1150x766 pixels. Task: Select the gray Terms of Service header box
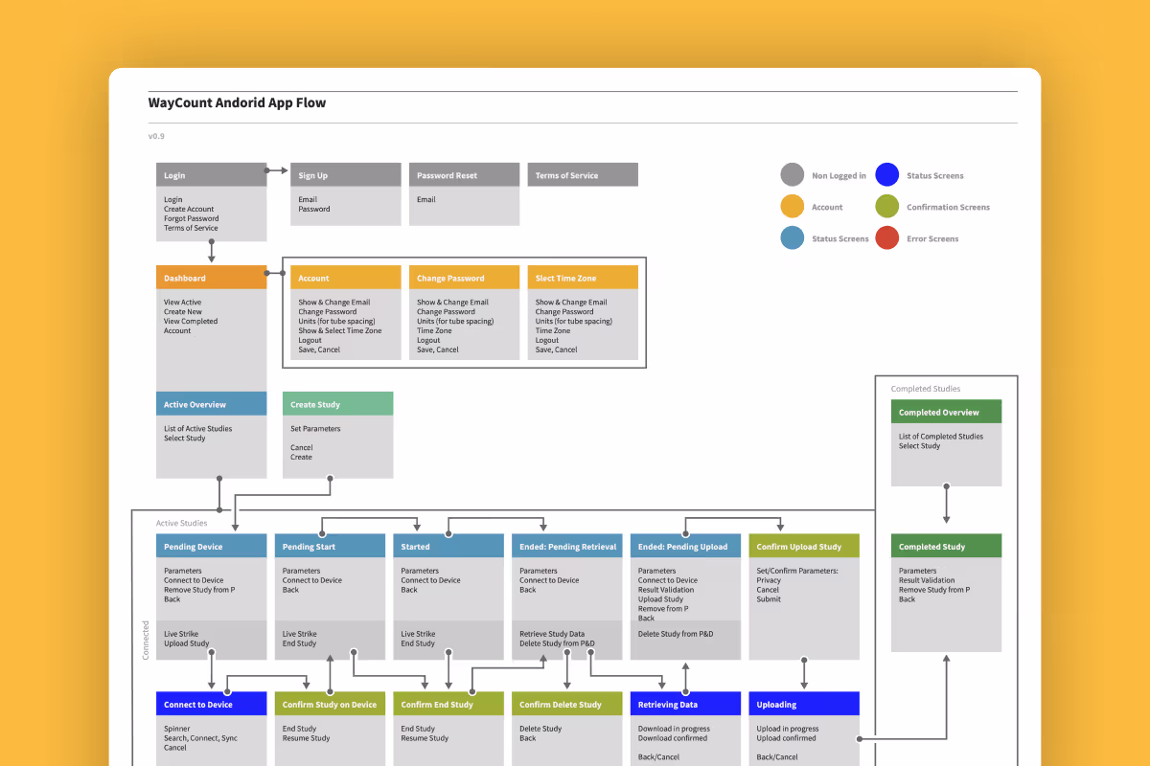coord(583,174)
